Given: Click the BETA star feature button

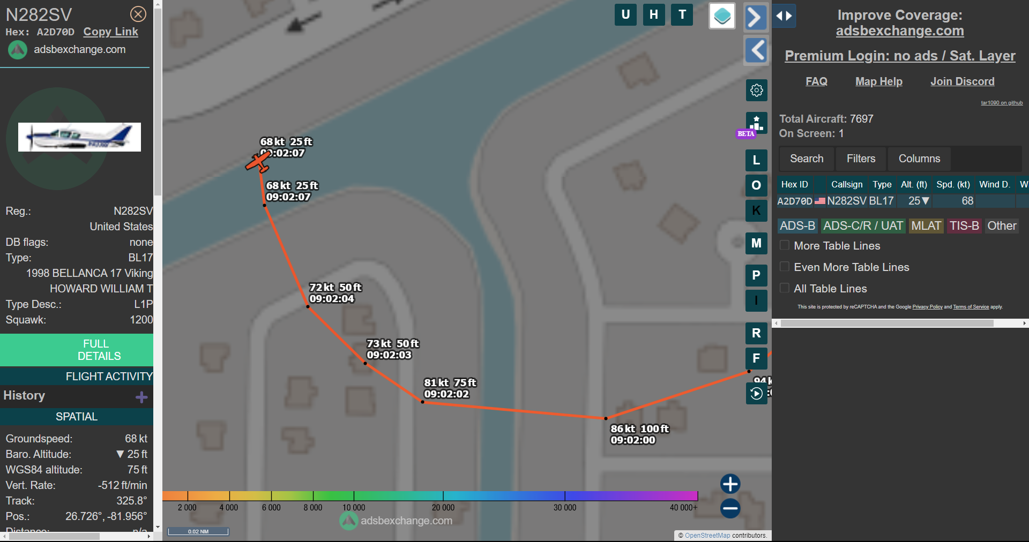Looking at the screenshot, I should pos(756,123).
